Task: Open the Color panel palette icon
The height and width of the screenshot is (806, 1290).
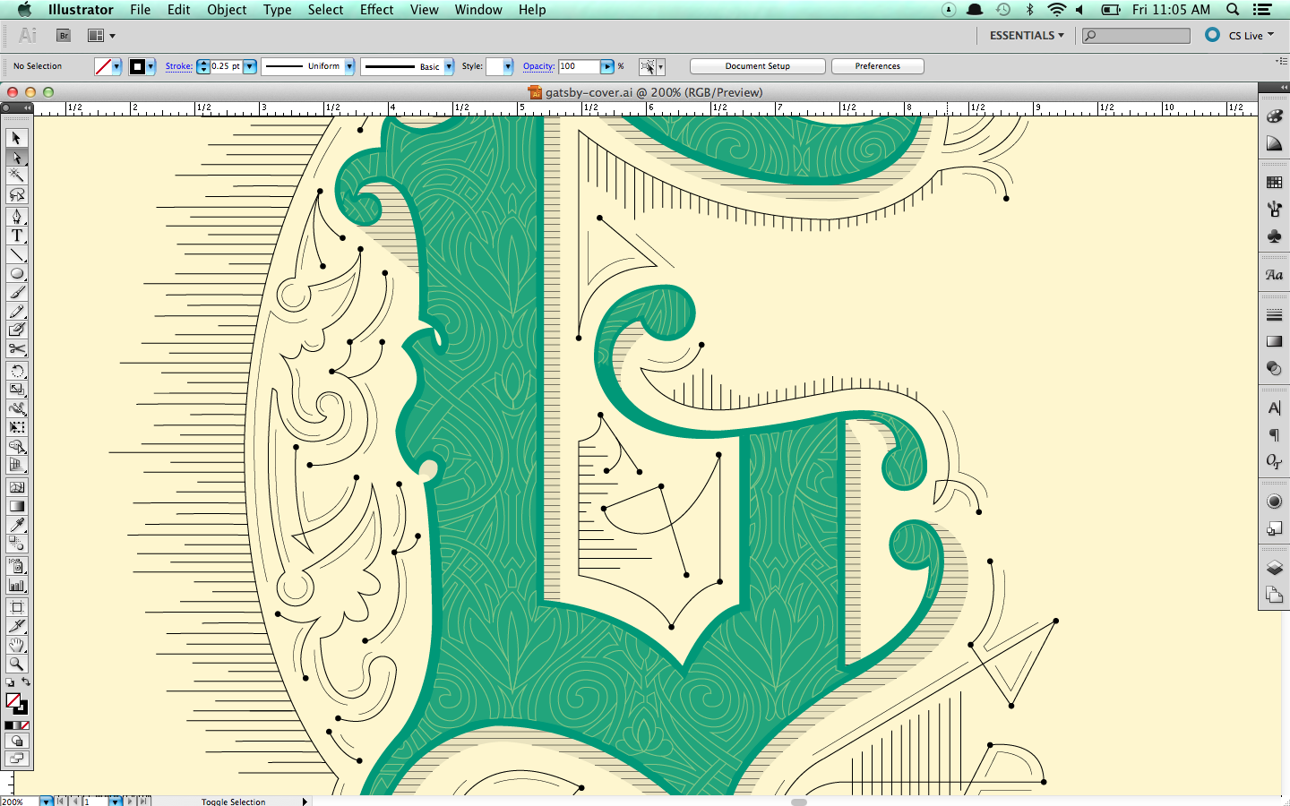Action: pyautogui.click(x=1274, y=116)
